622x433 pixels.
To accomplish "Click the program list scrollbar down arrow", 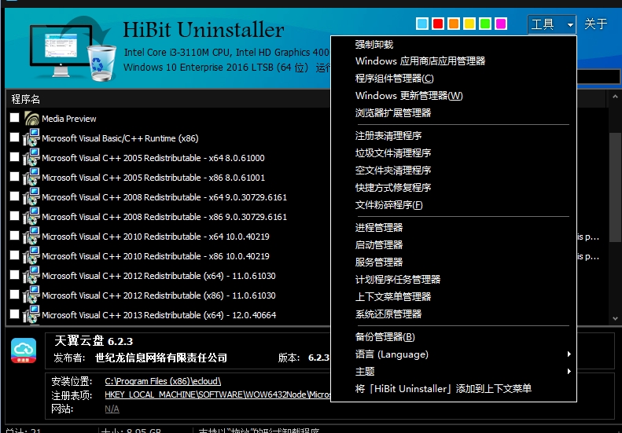I will click(615, 318).
